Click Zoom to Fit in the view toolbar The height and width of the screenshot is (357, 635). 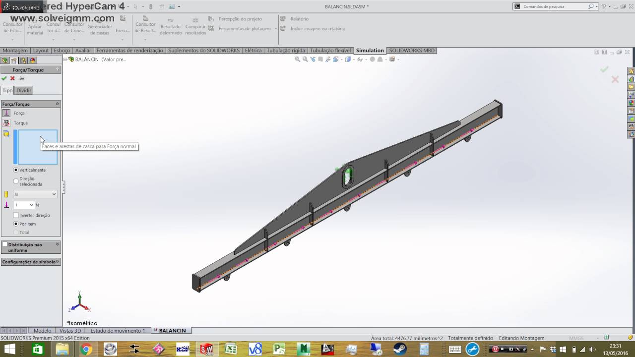click(298, 59)
